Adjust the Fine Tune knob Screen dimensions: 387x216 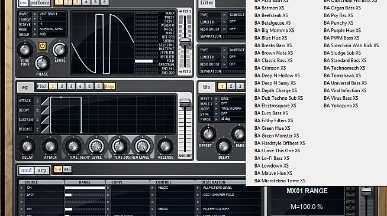point(25,50)
